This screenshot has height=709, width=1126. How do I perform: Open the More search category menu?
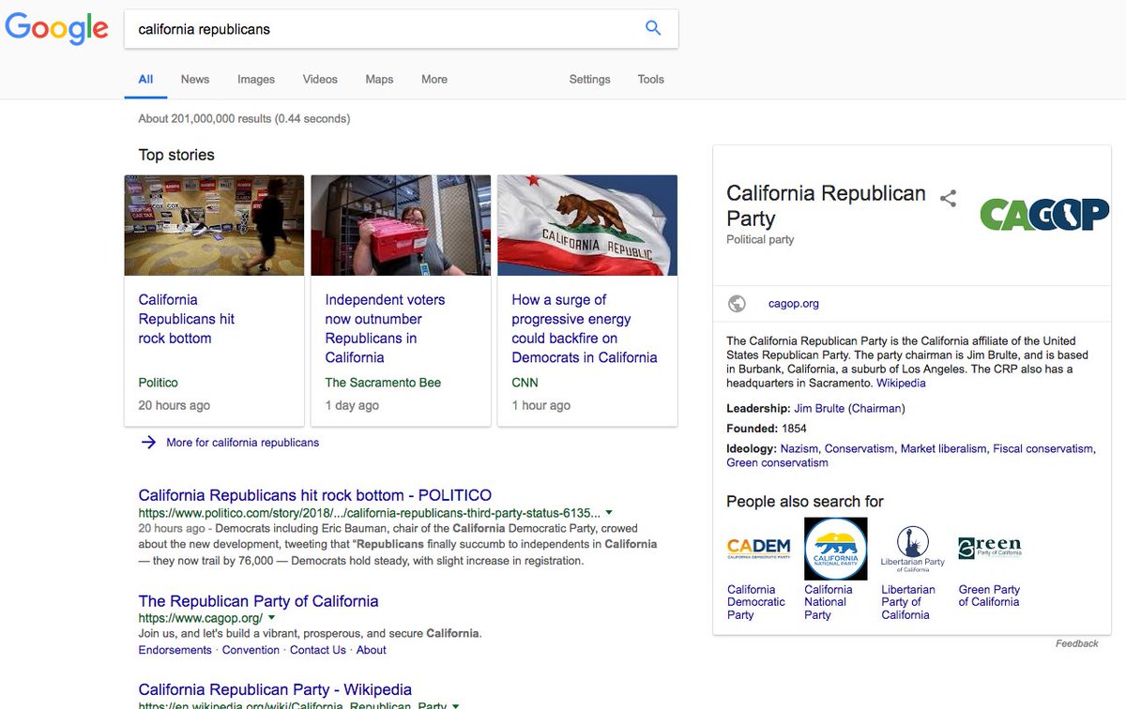434,80
